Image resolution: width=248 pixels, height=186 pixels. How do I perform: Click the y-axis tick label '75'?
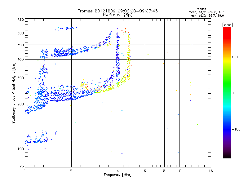pos(22,166)
